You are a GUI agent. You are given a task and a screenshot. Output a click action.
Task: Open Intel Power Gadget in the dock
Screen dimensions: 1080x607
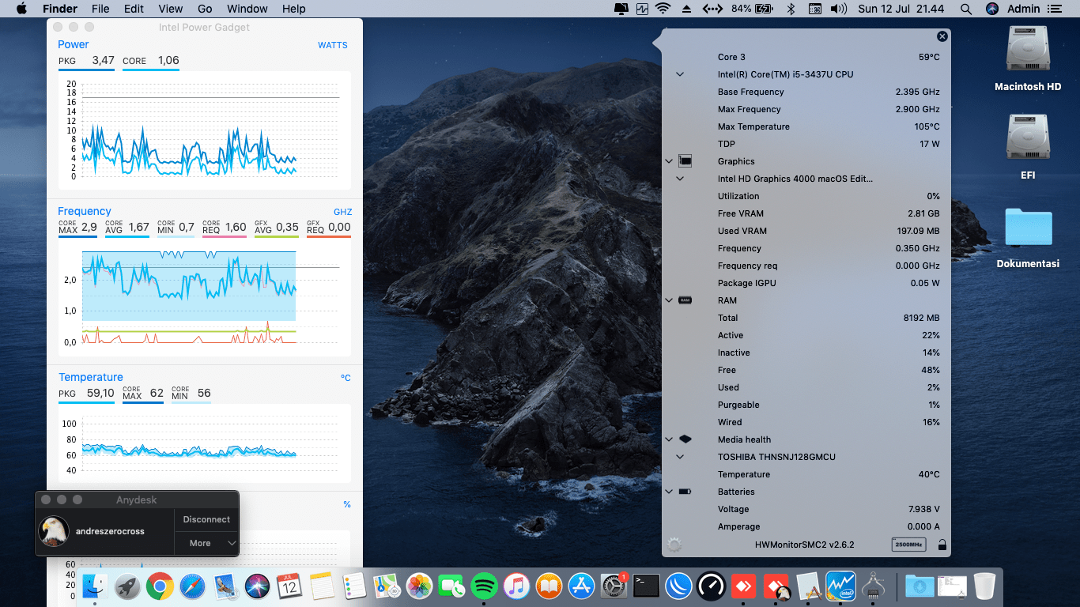pos(840,586)
